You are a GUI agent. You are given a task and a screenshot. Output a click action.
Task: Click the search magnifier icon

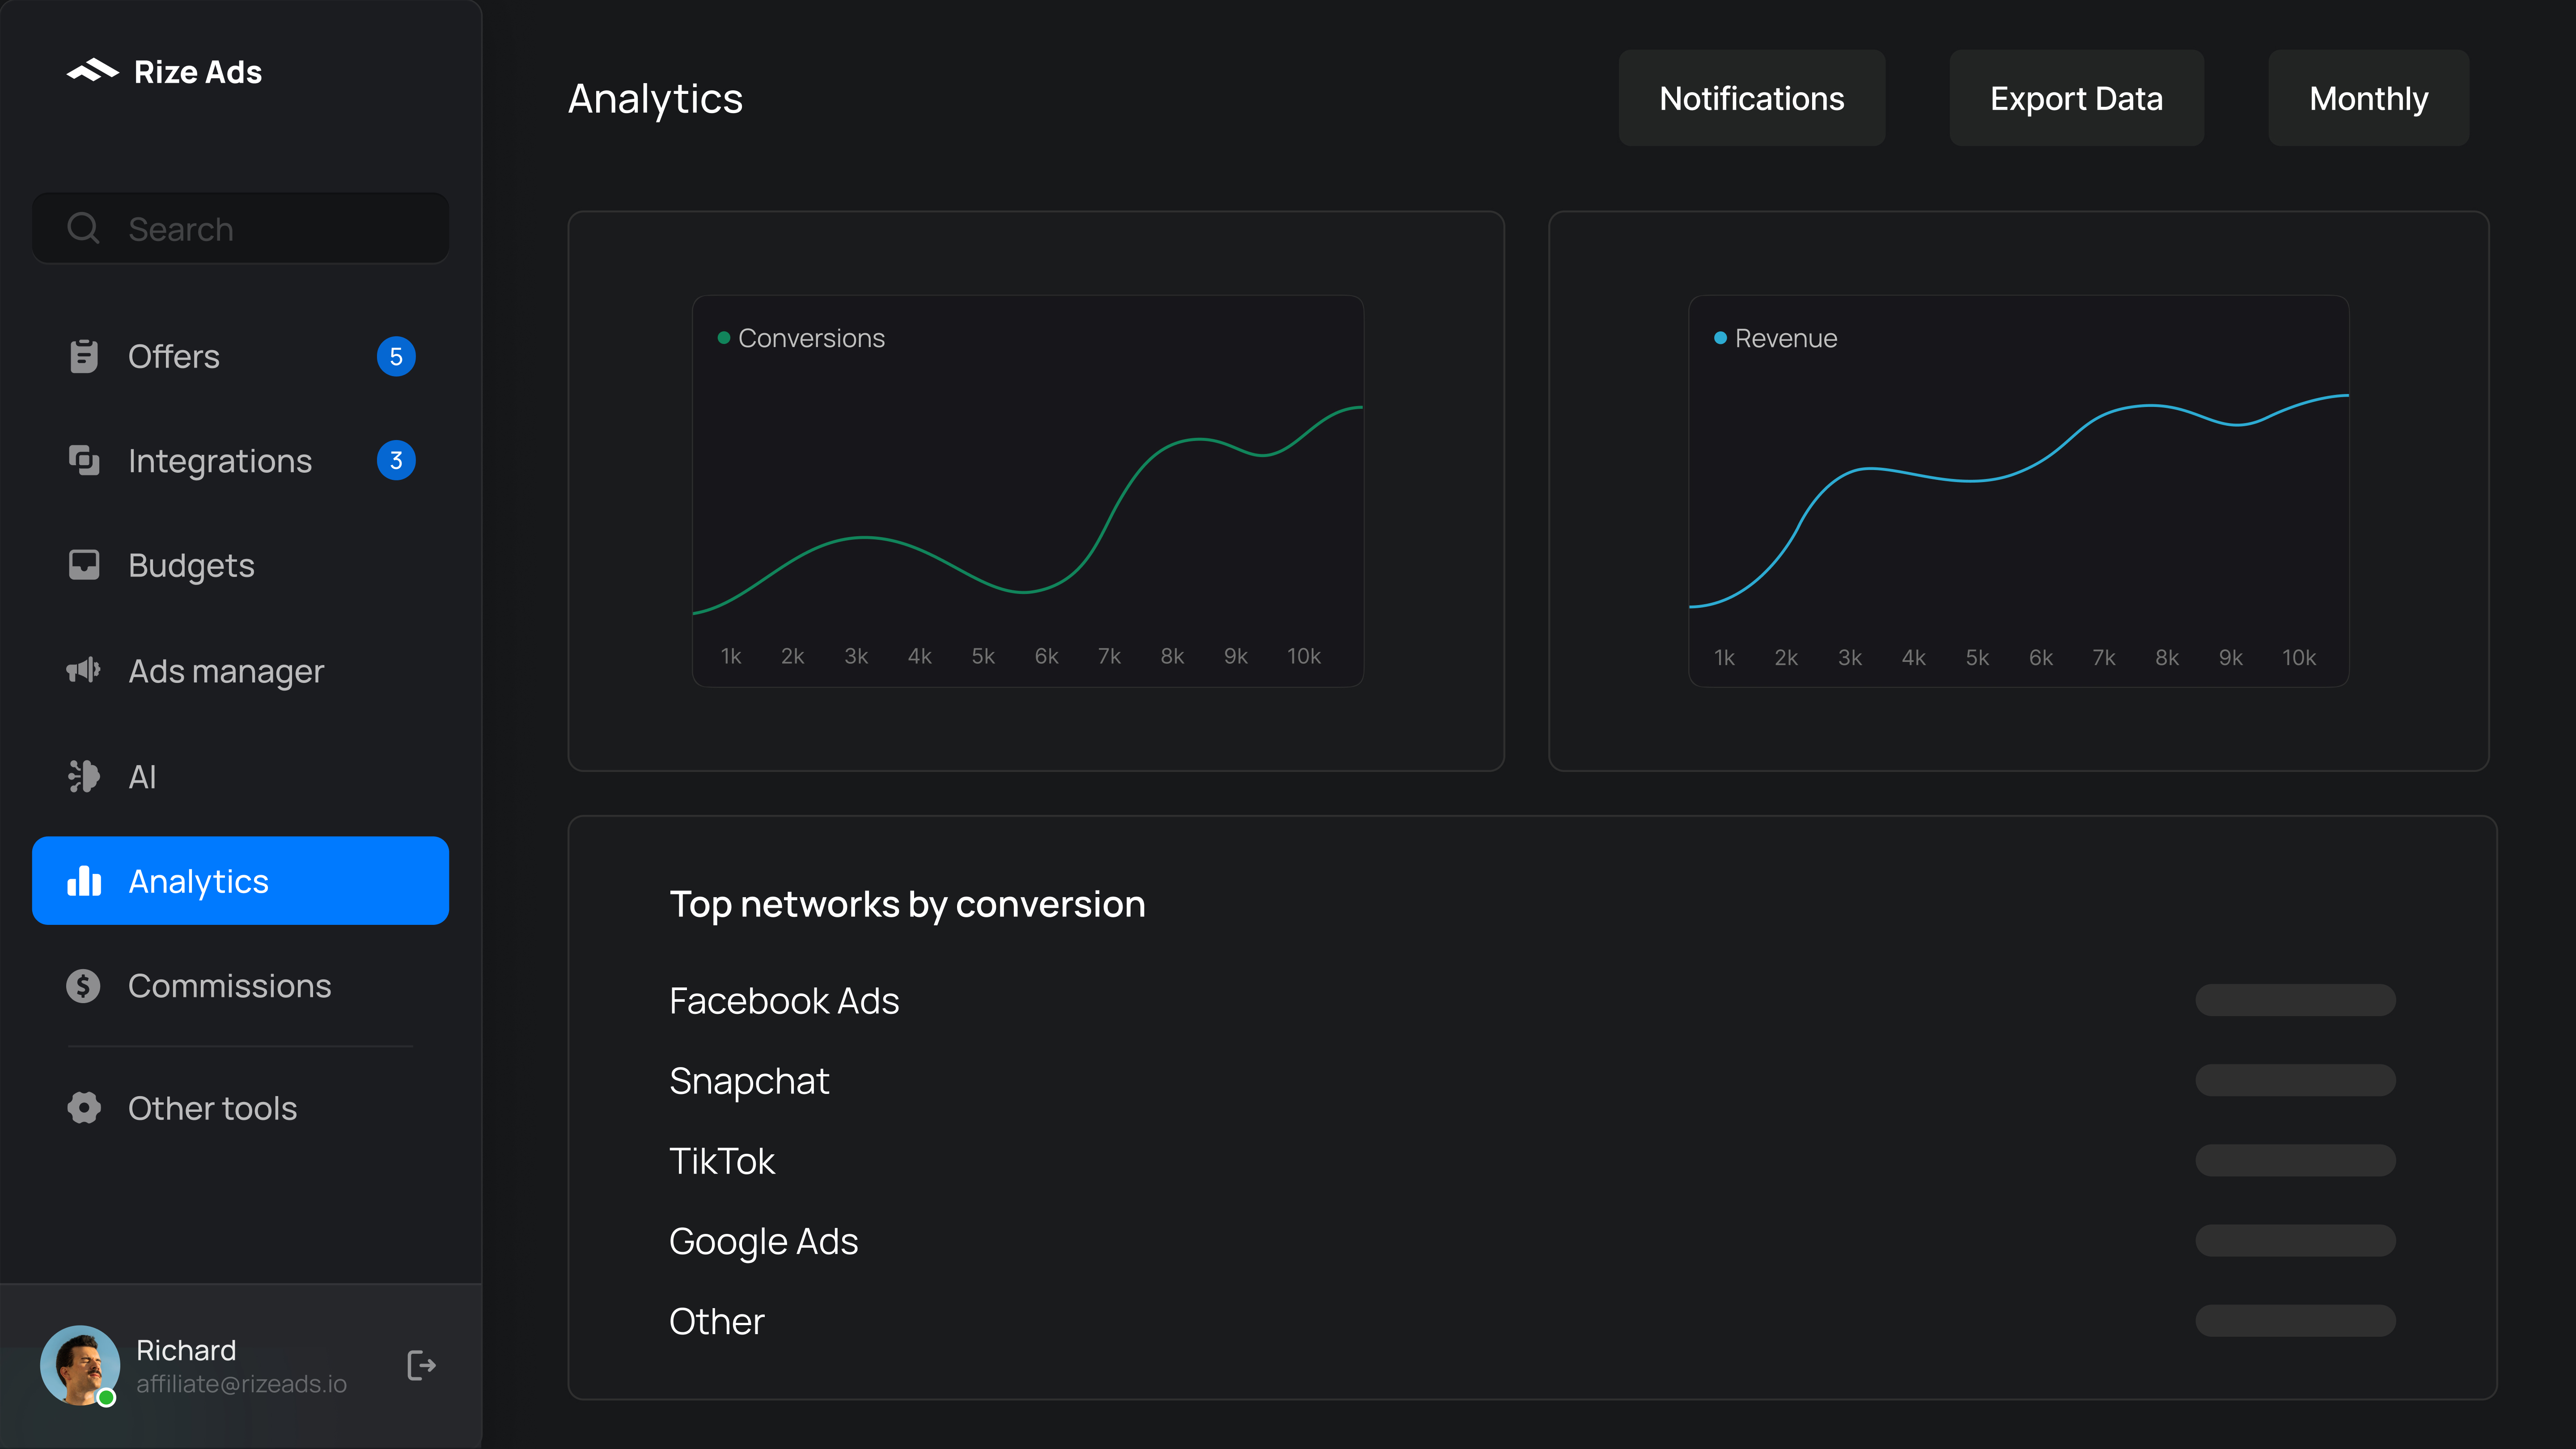tap(84, 228)
